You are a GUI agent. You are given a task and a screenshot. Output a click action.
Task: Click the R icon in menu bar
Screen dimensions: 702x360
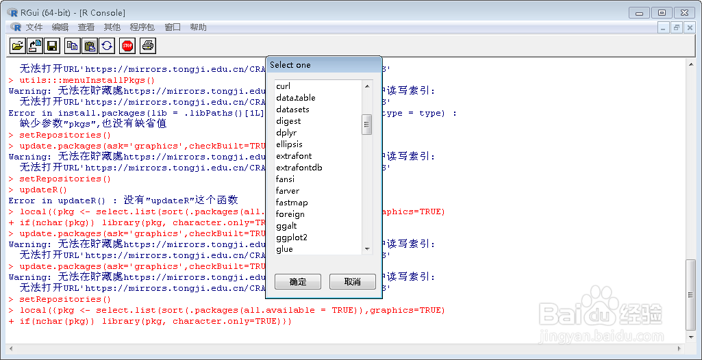pos(16,27)
